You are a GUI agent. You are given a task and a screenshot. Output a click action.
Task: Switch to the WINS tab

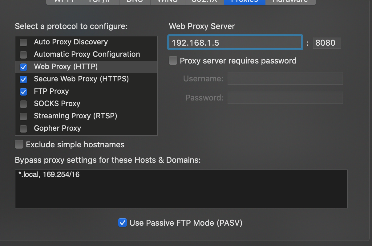coord(167,2)
